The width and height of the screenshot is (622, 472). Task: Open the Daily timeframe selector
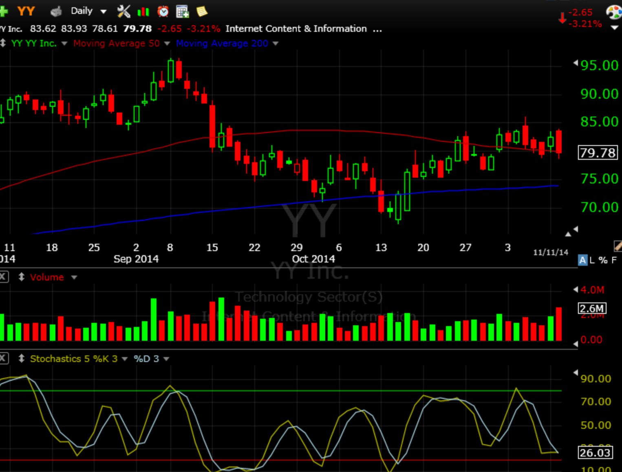click(88, 11)
